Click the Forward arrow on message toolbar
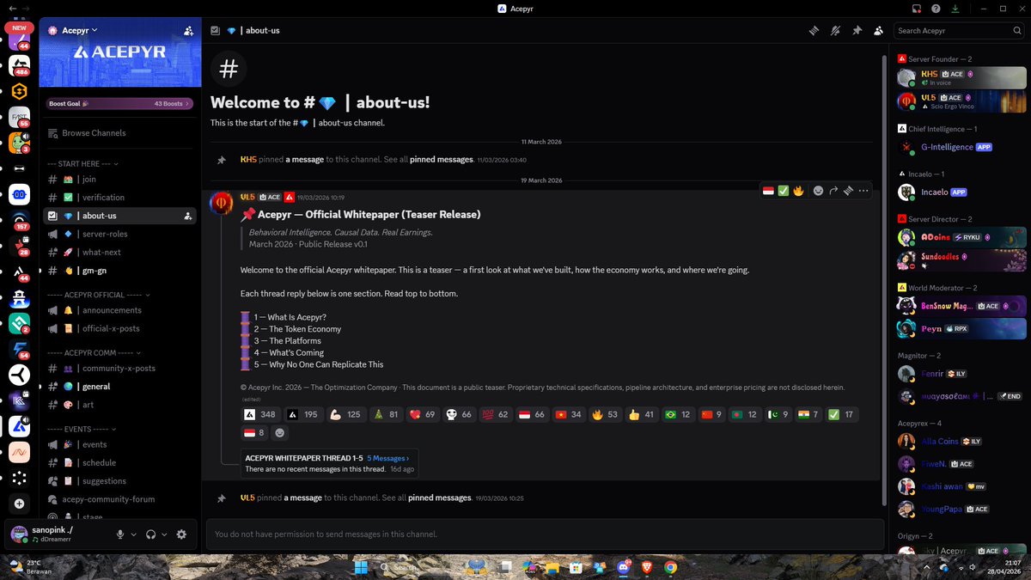1031x580 pixels. pos(833,191)
